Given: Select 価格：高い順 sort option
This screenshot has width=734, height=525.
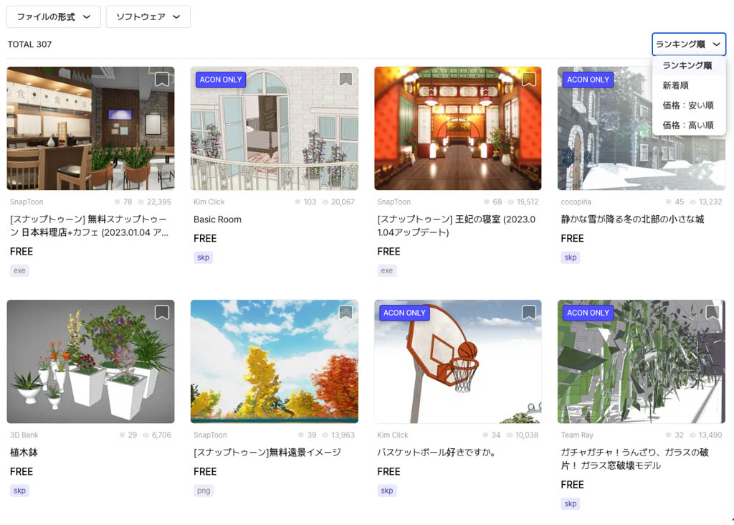Looking at the screenshot, I should point(687,125).
